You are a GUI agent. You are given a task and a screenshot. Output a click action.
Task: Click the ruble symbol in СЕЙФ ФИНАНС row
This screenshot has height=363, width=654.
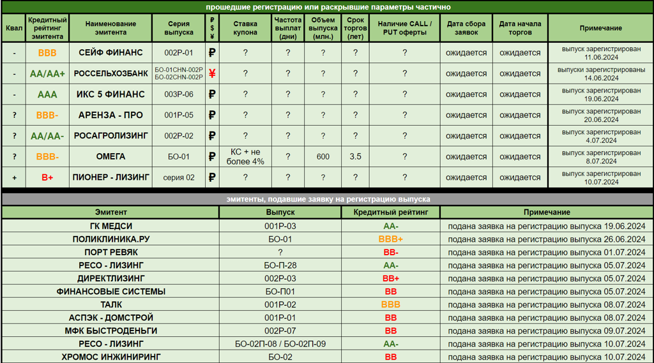click(212, 53)
